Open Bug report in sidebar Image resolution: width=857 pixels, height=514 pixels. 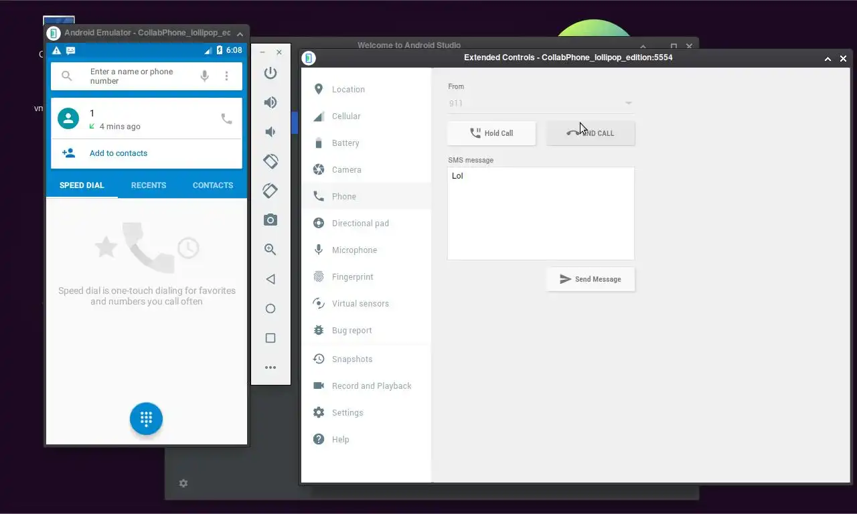366,330
